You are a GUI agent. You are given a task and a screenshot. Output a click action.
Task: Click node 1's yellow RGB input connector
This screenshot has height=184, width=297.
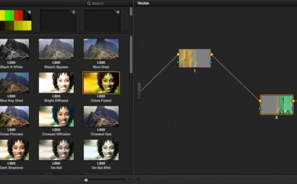pos(178,54)
